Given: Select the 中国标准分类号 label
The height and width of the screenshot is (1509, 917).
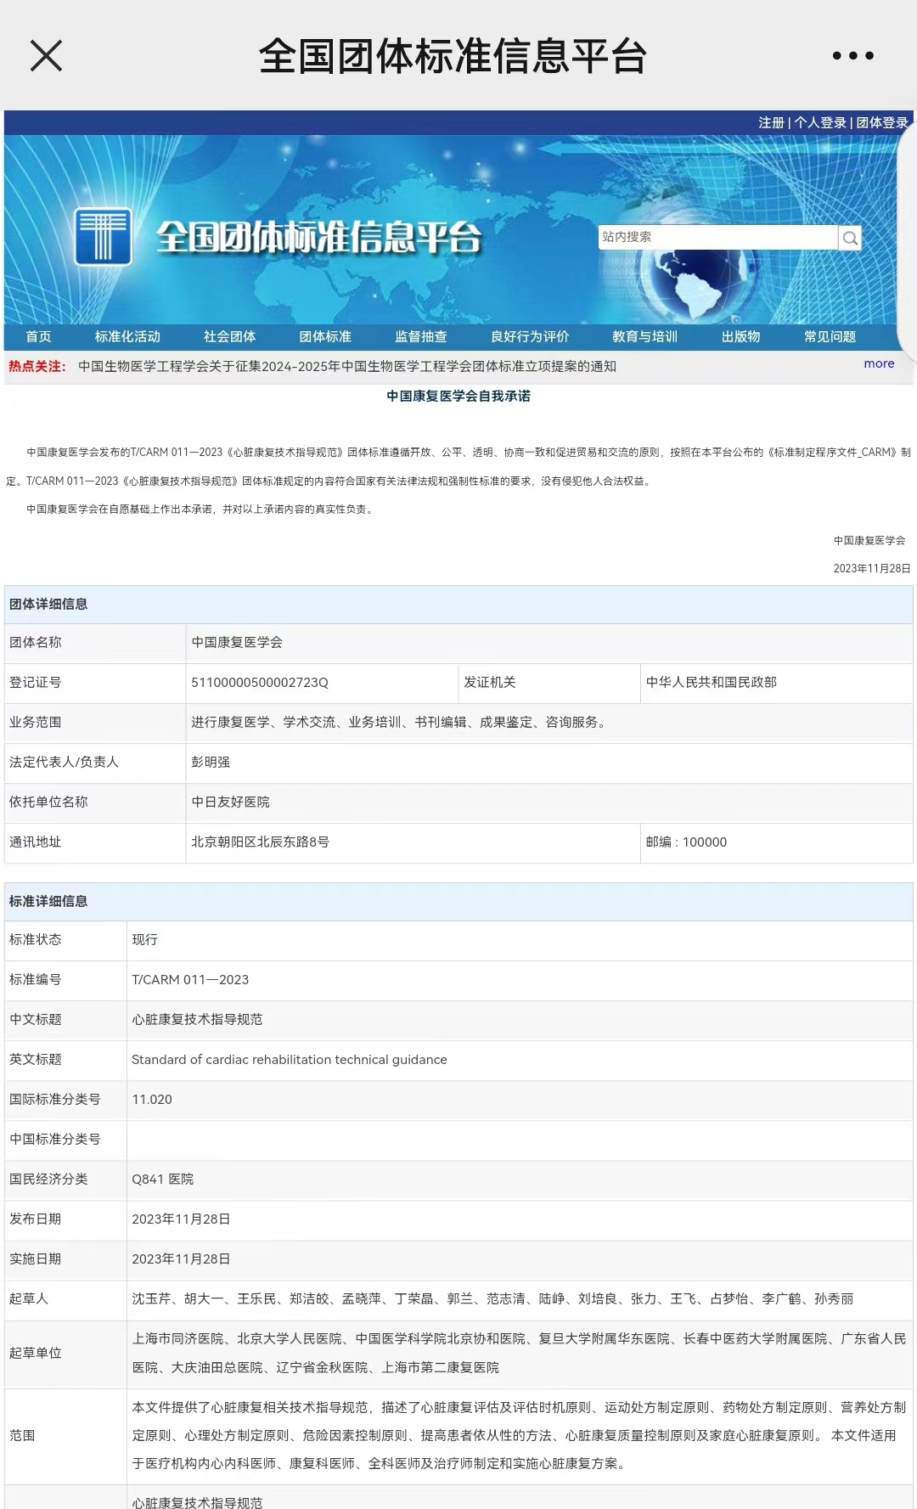Looking at the screenshot, I should (x=55, y=1140).
